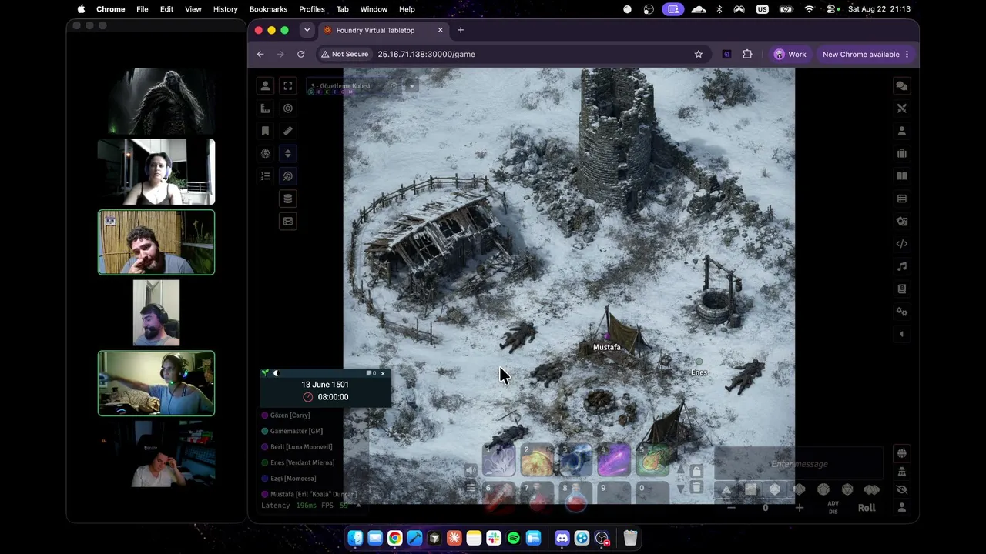Select player 'Gamemaster [GM]' in player list
986x554 pixels.
[297, 431]
